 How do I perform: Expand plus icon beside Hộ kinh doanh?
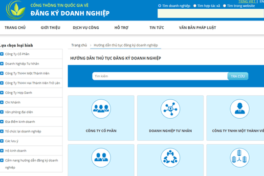tap(1, 151)
